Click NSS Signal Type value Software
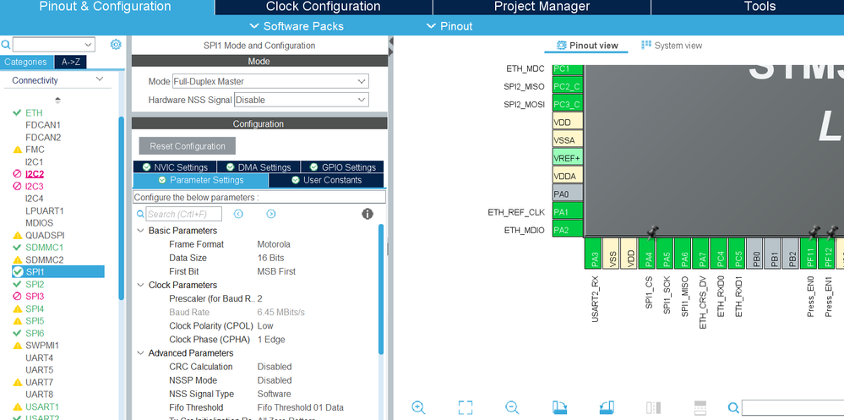This screenshot has width=844, height=420. pos(274,394)
